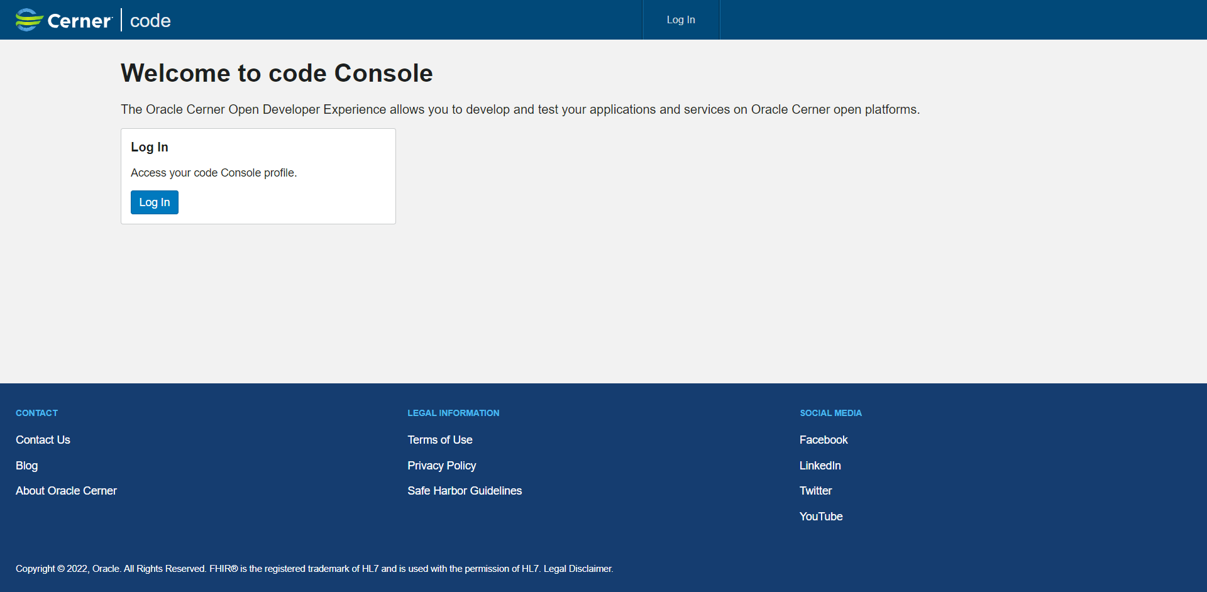Viewport: 1207px width, 592px height.
Task: Click the blue Log In button in card
Action: [x=155, y=202]
